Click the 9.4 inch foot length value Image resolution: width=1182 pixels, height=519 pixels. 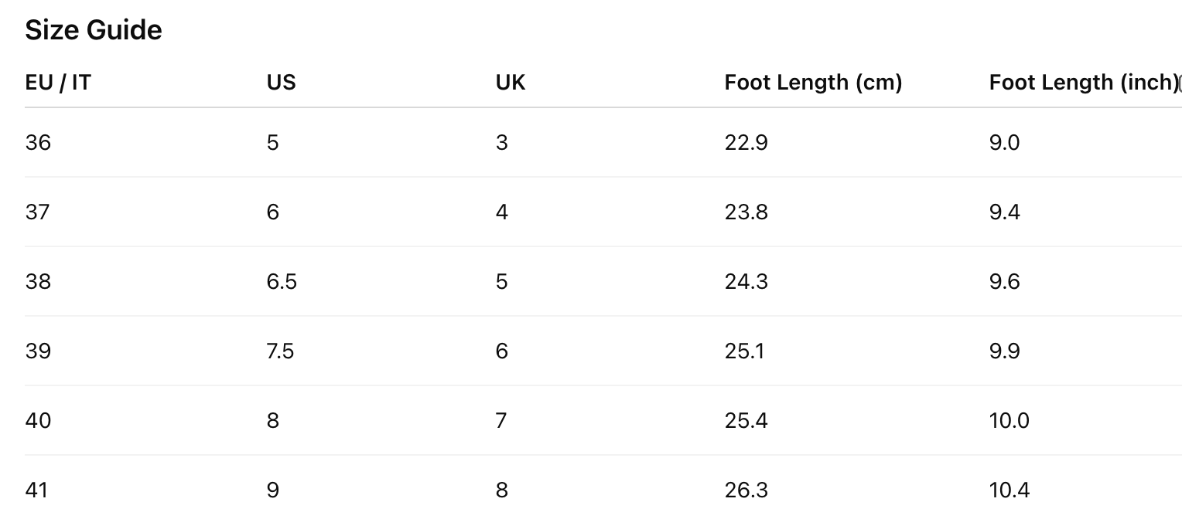[1004, 212]
